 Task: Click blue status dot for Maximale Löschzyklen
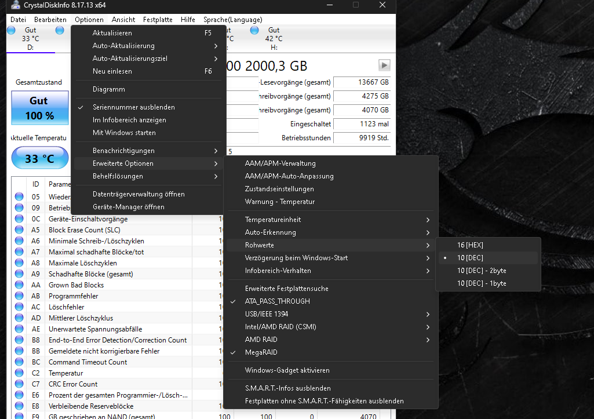(19, 263)
